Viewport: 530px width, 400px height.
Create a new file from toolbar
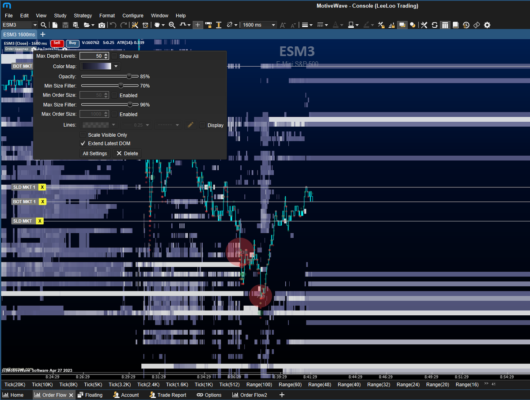point(55,25)
